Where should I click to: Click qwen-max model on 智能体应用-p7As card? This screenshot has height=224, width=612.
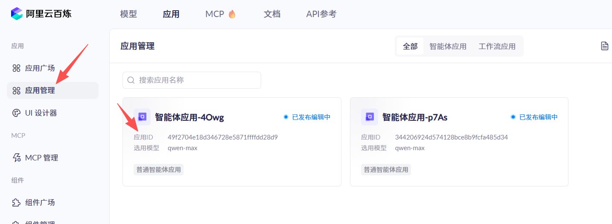410,148
